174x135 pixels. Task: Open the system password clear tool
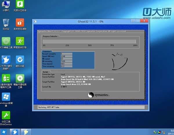point(20,23)
